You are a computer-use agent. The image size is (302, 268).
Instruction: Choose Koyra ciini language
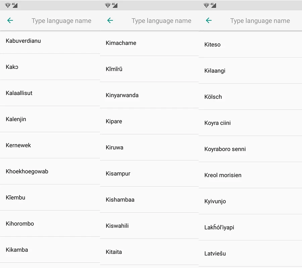pos(250,123)
